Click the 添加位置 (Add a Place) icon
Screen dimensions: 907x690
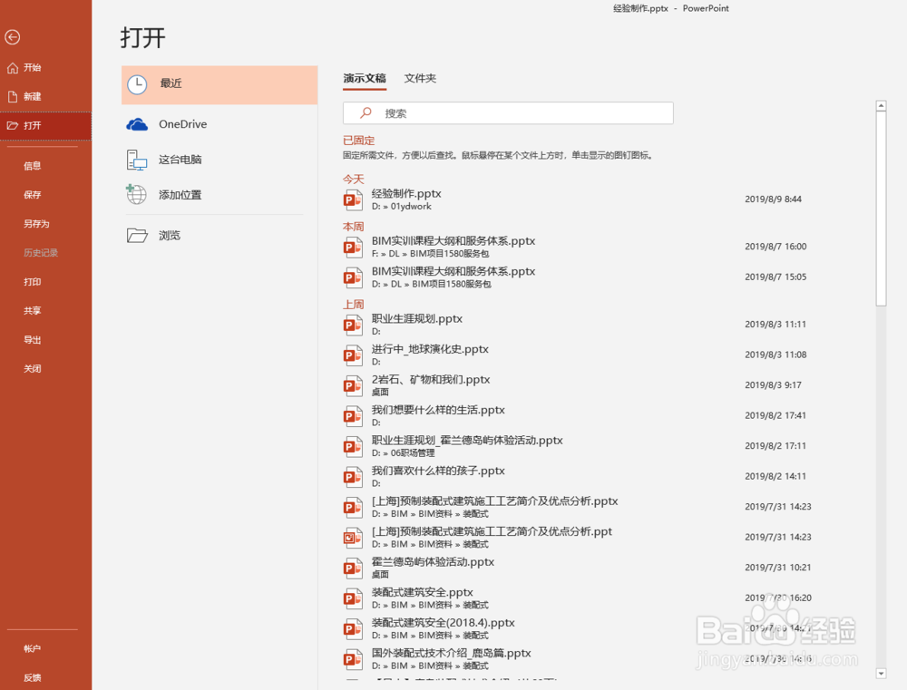[136, 194]
